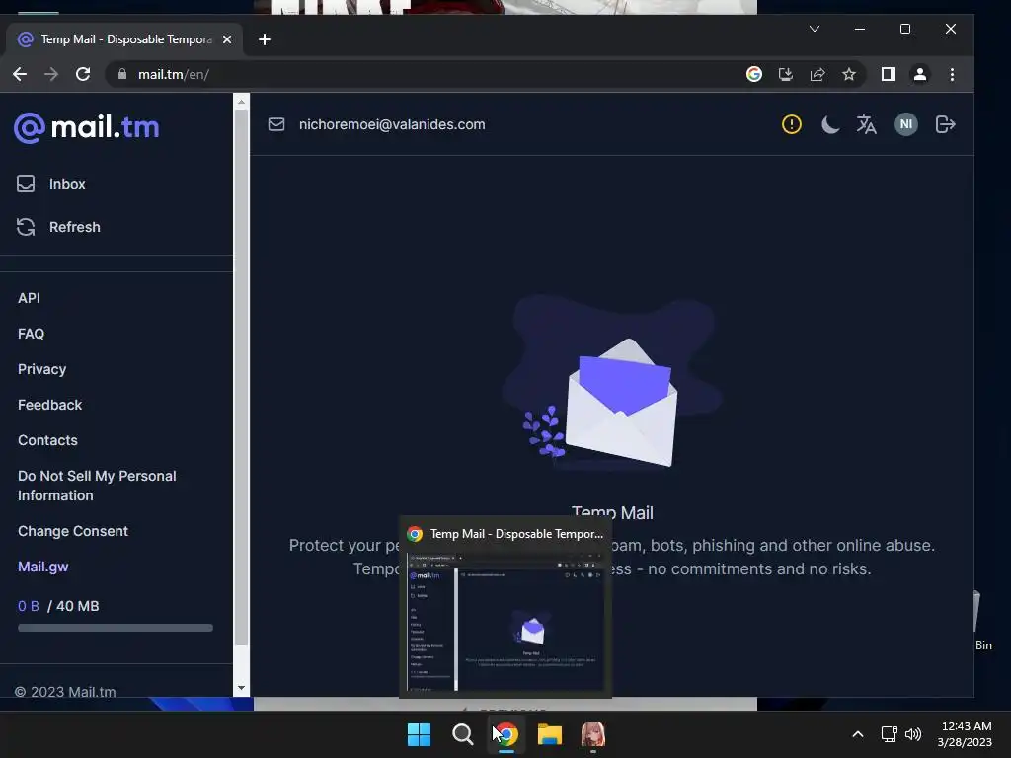The image size is (1011, 758).
Task: Bookmark the page with the star icon
Action: click(849, 74)
